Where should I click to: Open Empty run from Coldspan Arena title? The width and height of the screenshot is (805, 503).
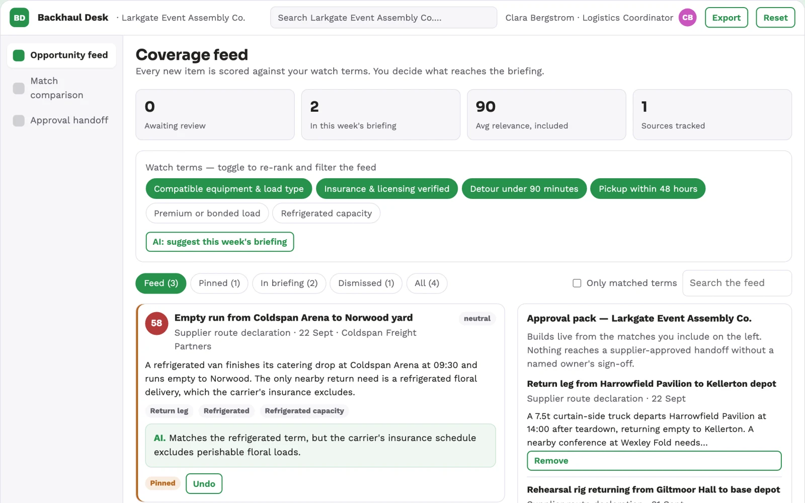pyautogui.click(x=293, y=318)
